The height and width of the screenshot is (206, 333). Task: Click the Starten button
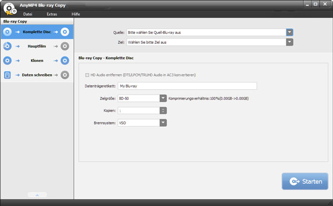click(x=305, y=182)
